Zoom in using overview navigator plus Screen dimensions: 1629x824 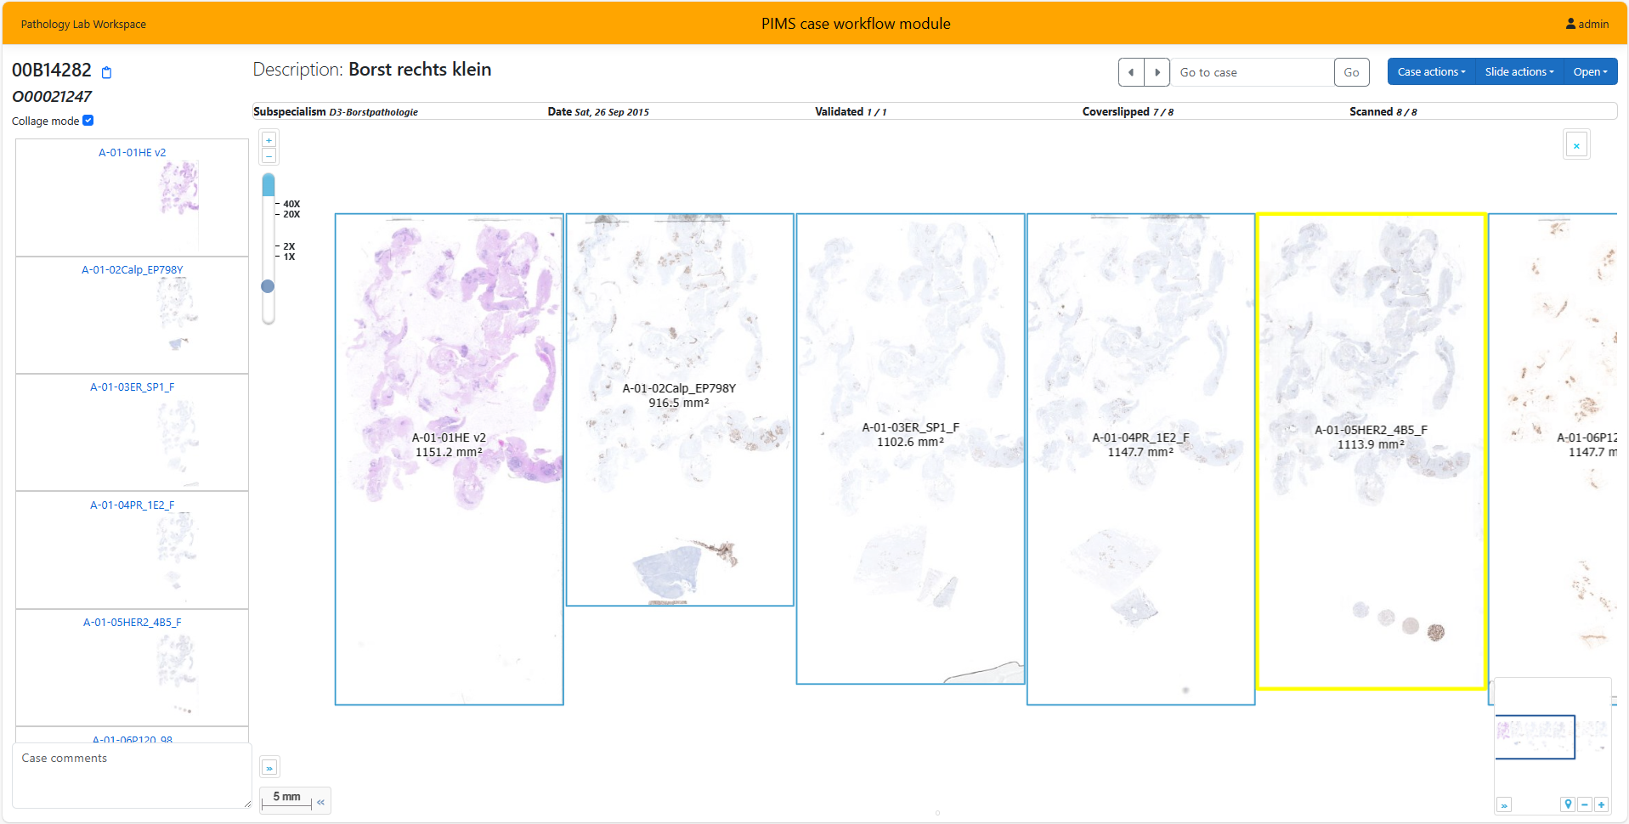click(x=1601, y=804)
